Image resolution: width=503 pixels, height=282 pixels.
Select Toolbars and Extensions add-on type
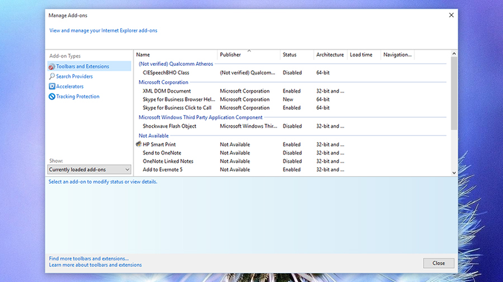(x=89, y=66)
